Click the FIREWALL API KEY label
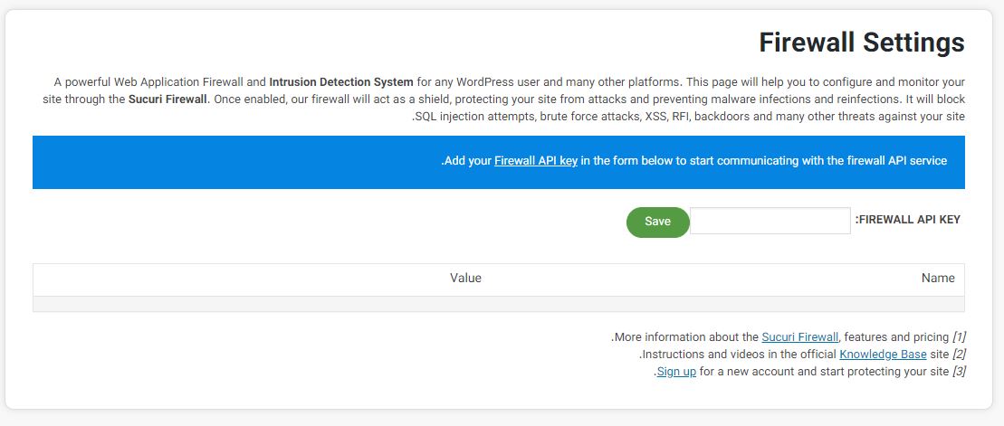Image resolution: width=1004 pixels, height=426 pixels. [x=908, y=220]
